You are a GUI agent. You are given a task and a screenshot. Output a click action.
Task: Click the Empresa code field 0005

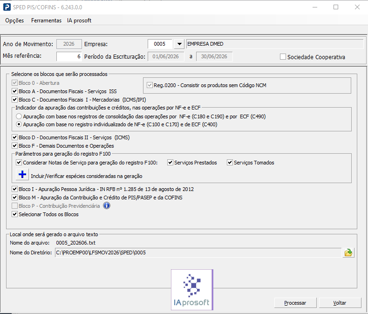(160, 44)
